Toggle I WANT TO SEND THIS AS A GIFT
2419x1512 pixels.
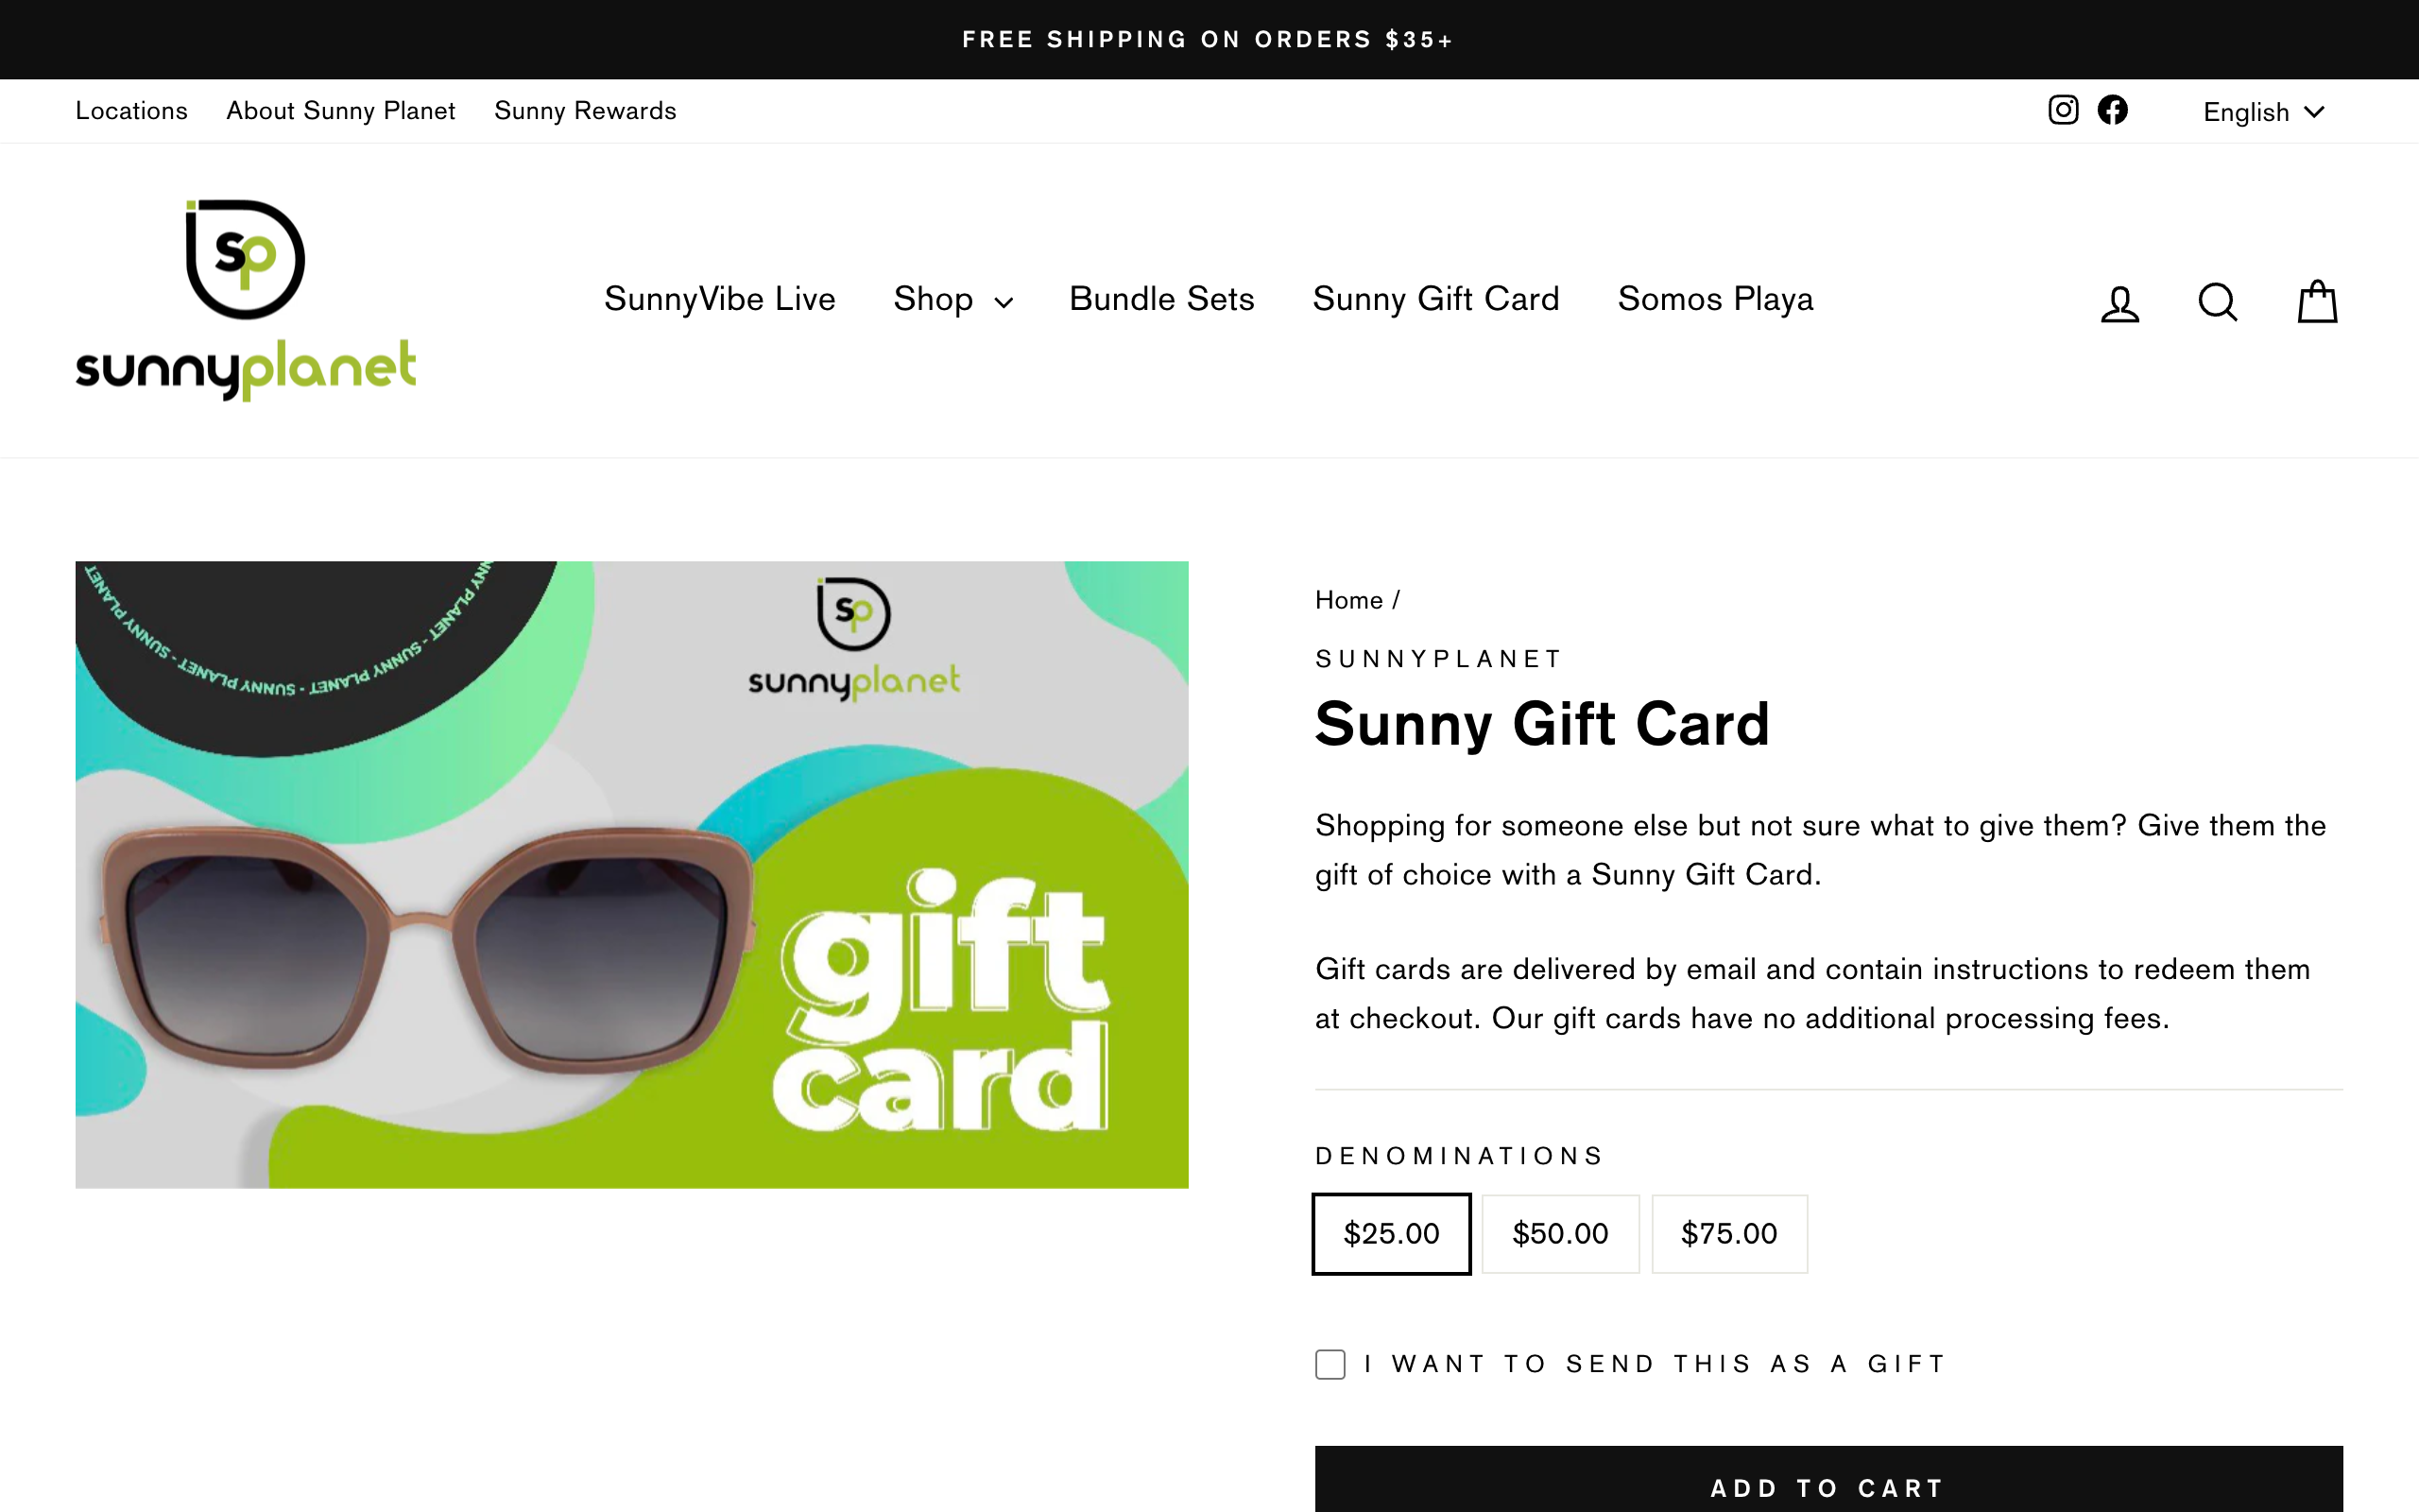[x=1330, y=1364]
